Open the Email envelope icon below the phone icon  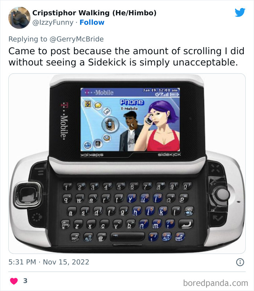107,111
